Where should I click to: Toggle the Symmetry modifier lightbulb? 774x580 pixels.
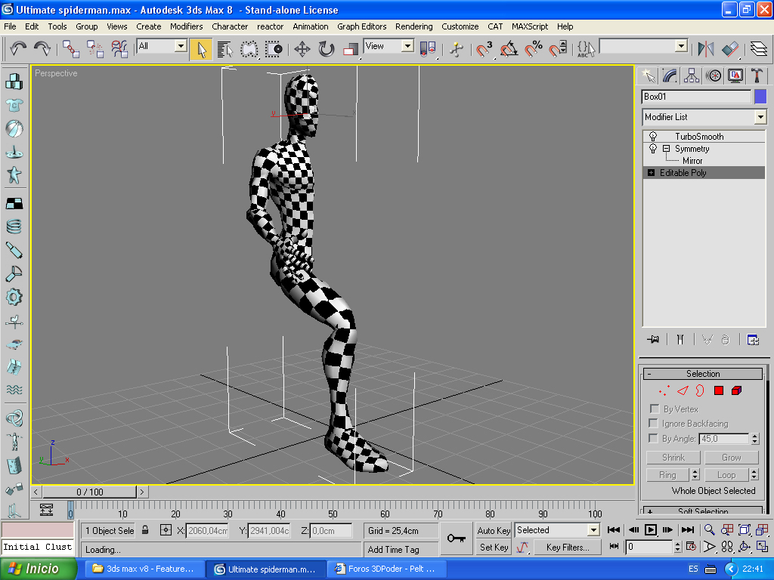pyautogui.click(x=653, y=149)
